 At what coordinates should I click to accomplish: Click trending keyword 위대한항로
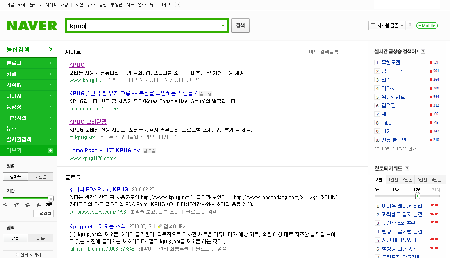[393, 97]
